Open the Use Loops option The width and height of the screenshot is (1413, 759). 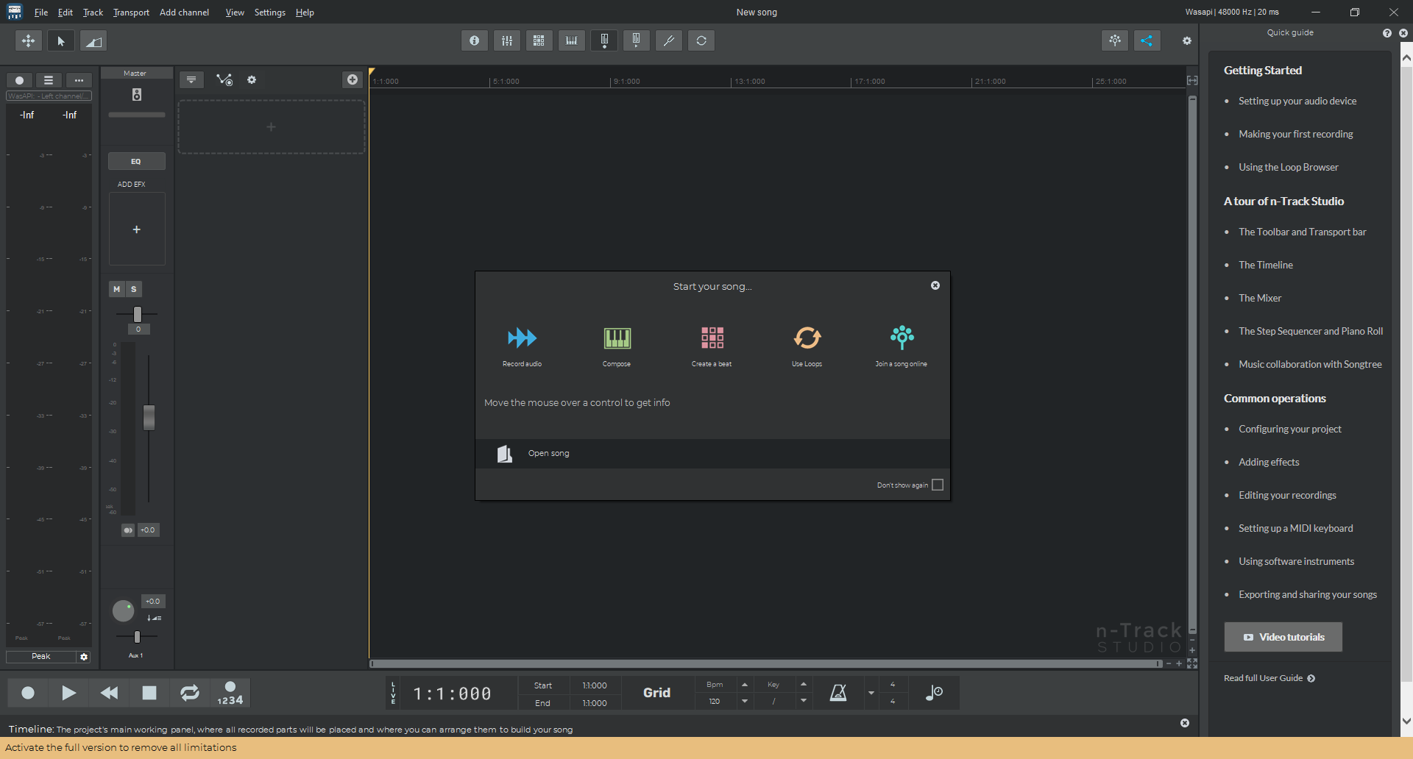tap(807, 338)
